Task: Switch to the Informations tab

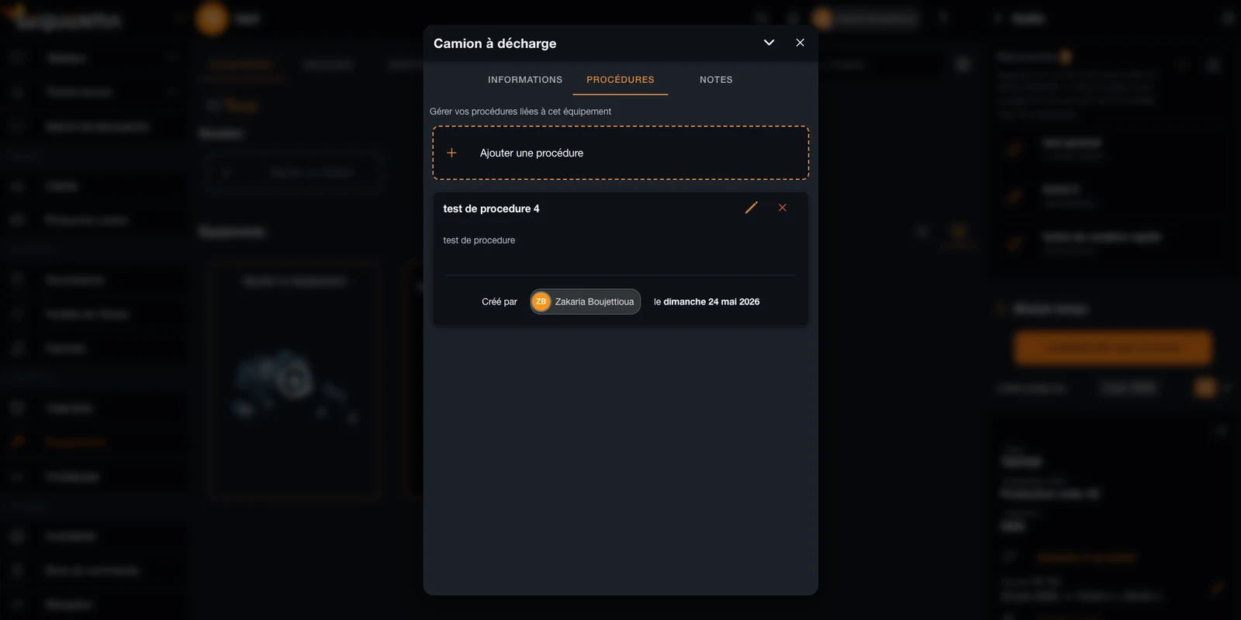Action: 525,80
